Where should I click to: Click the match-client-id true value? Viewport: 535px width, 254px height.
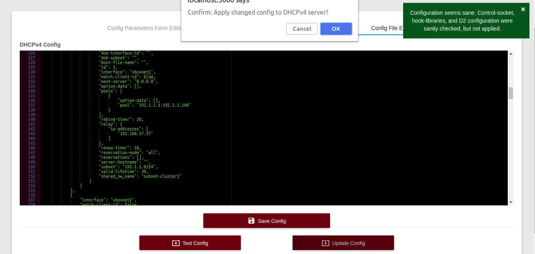pos(148,77)
